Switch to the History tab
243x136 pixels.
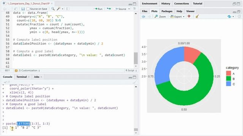[166, 3]
